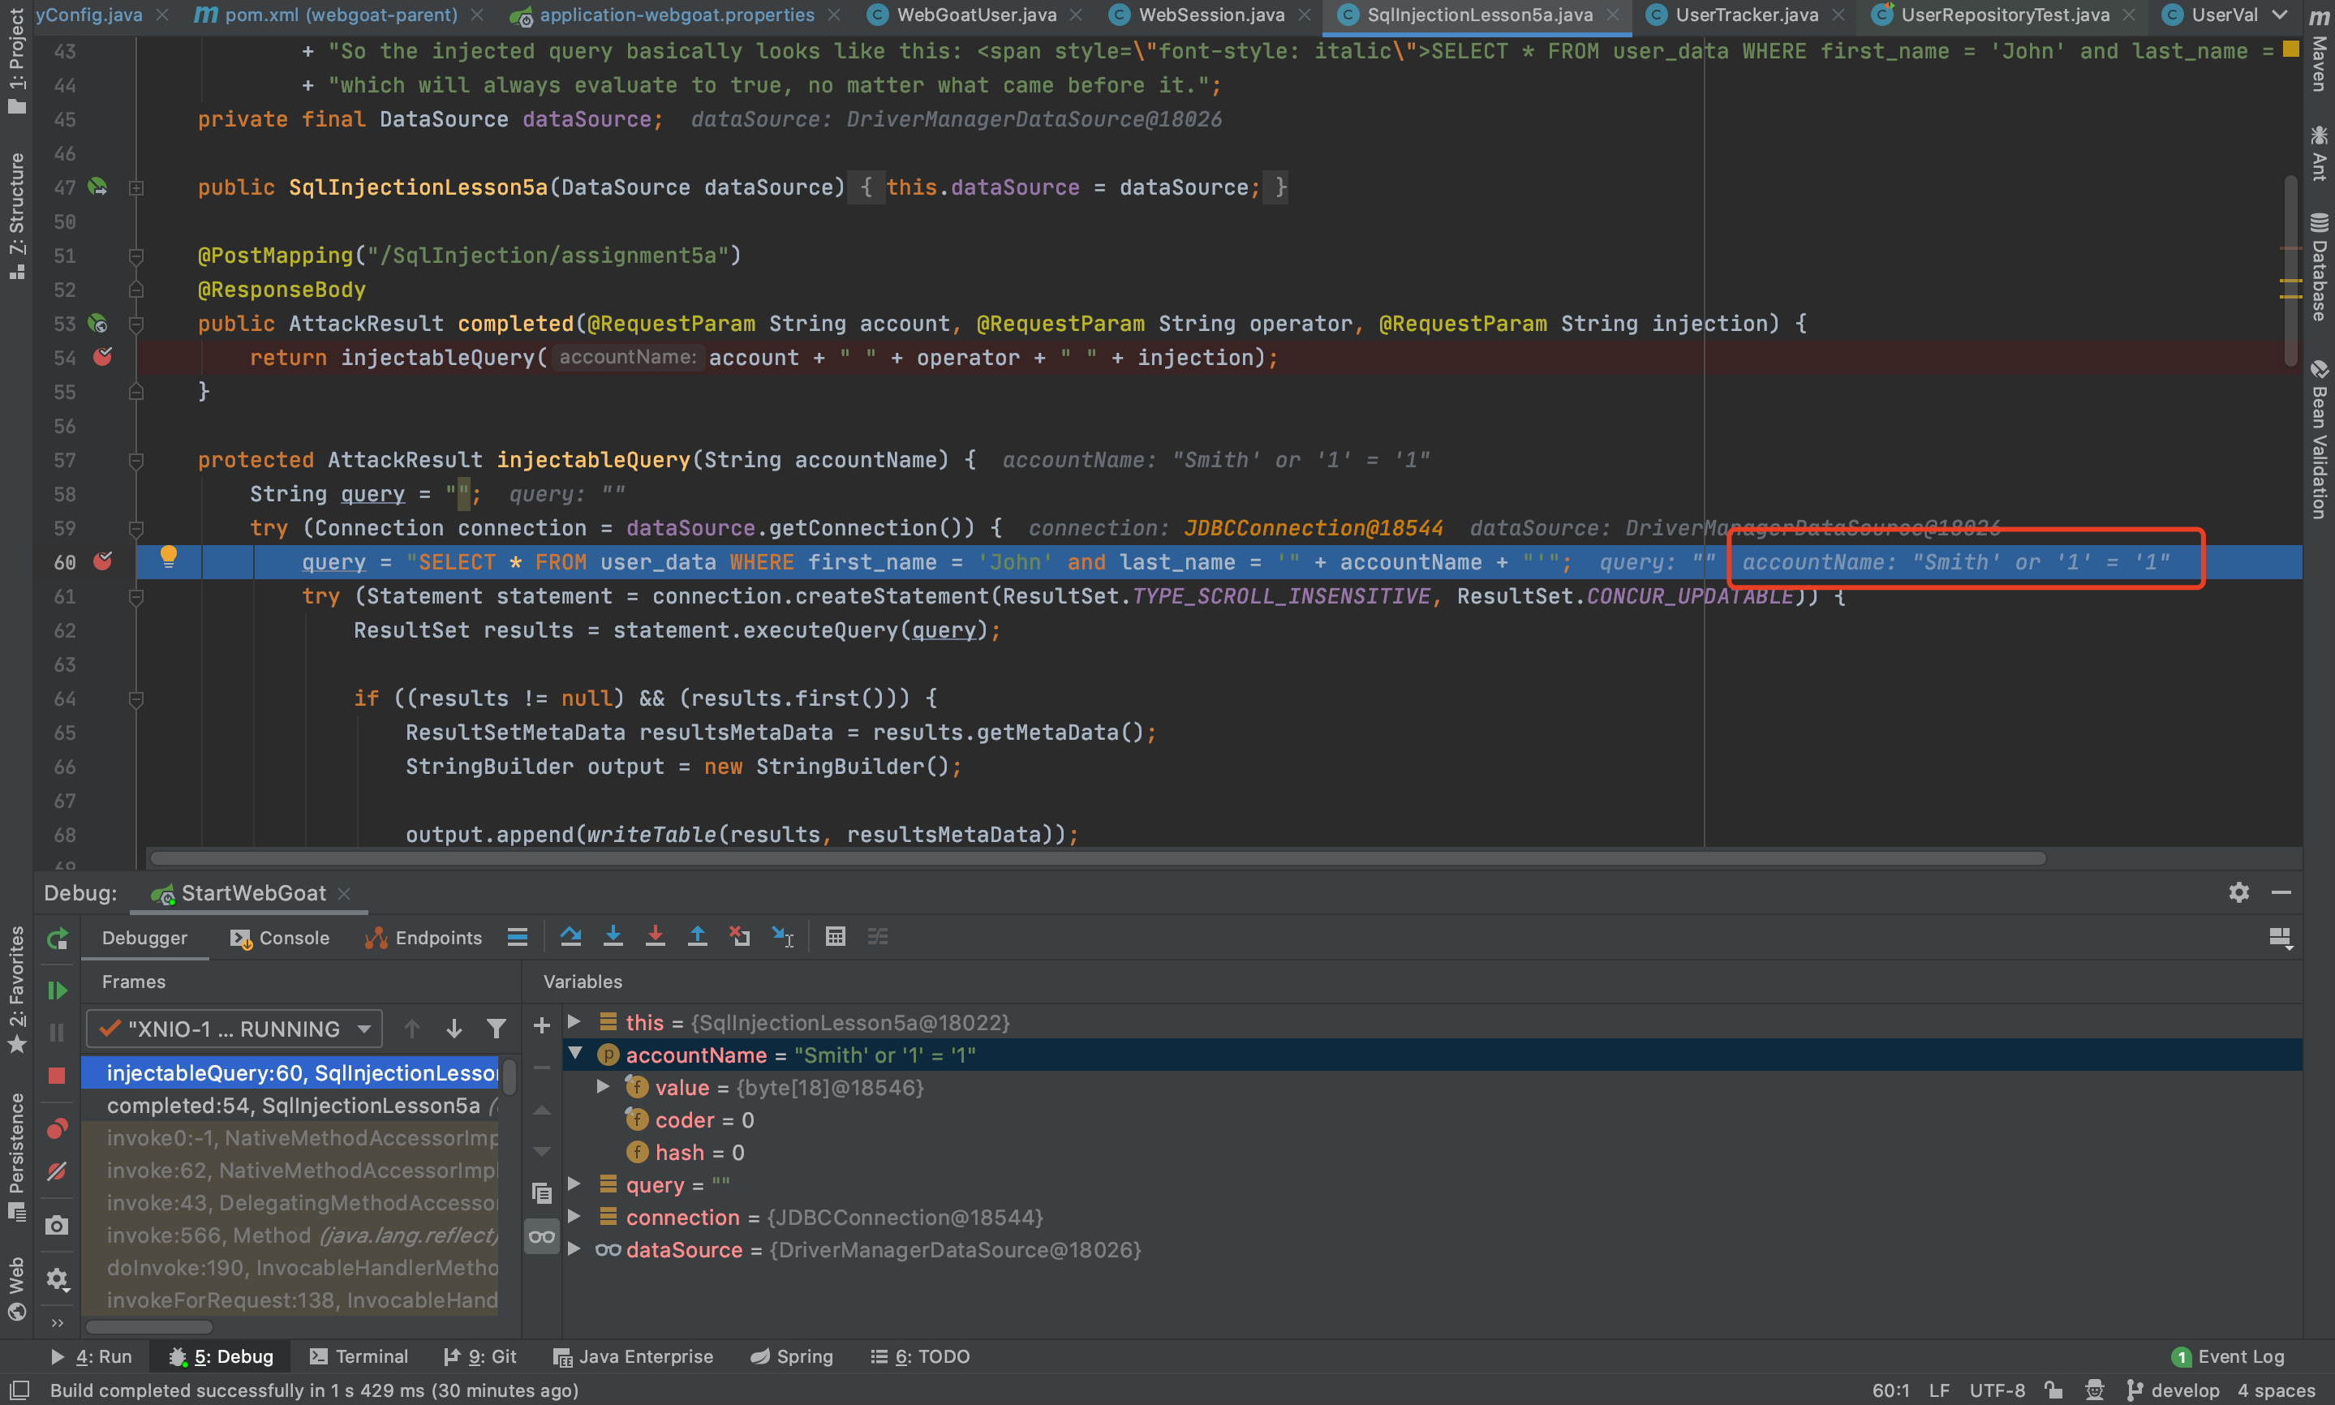Click Run to Cursor icon
The image size is (2335, 1405).
tap(782, 936)
